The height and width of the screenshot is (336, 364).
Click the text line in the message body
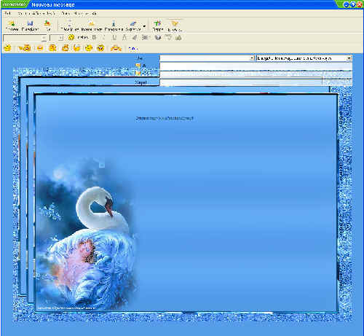pyautogui.click(x=165, y=118)
